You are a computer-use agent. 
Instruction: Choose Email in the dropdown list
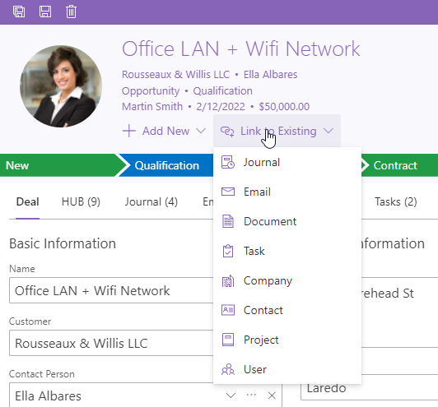click(287, 192)
